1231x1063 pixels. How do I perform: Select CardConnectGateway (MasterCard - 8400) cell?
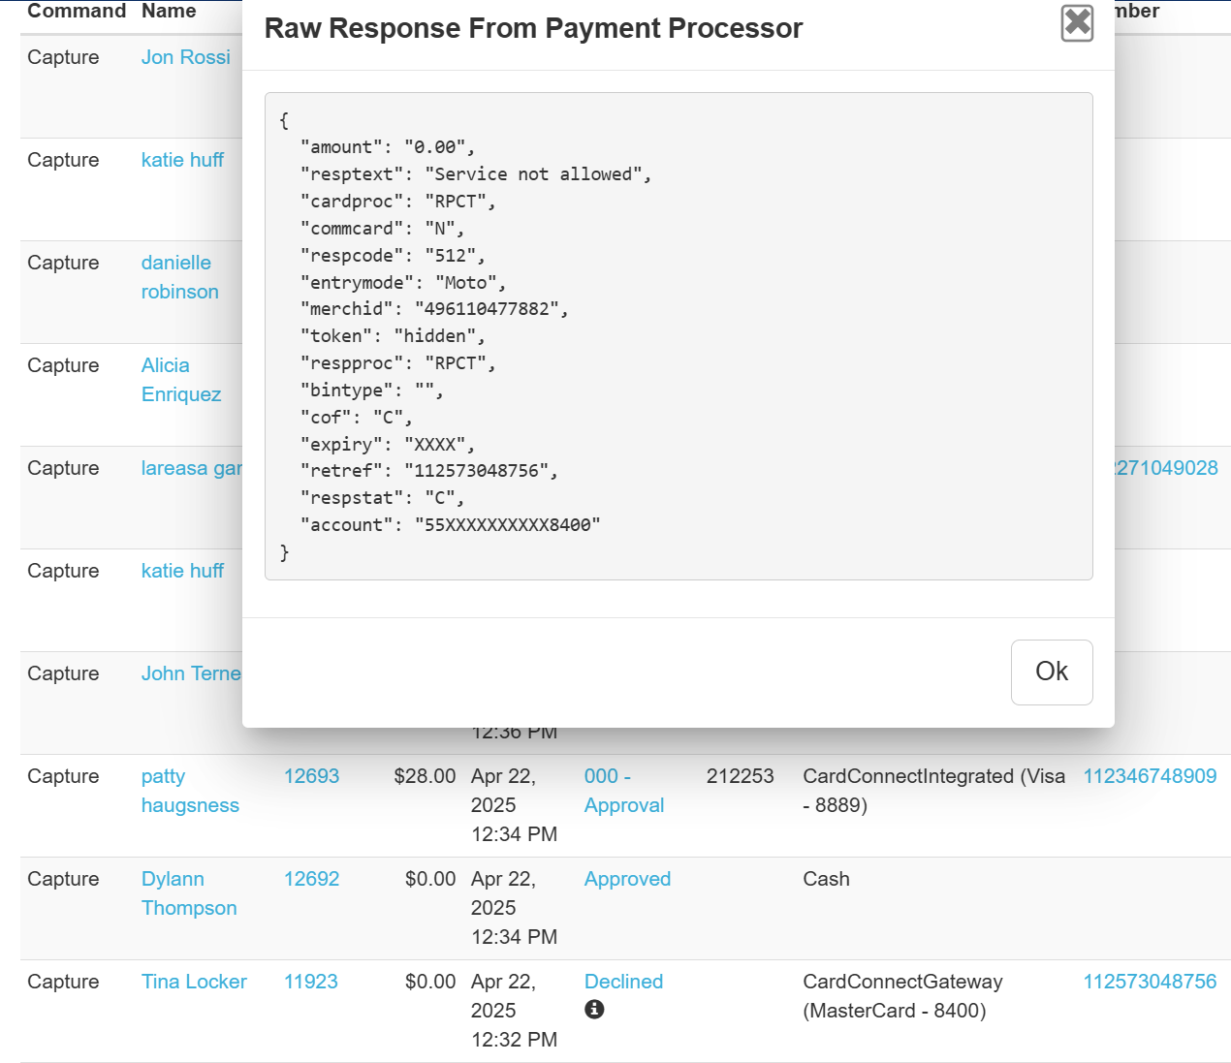tap(902, 996)
